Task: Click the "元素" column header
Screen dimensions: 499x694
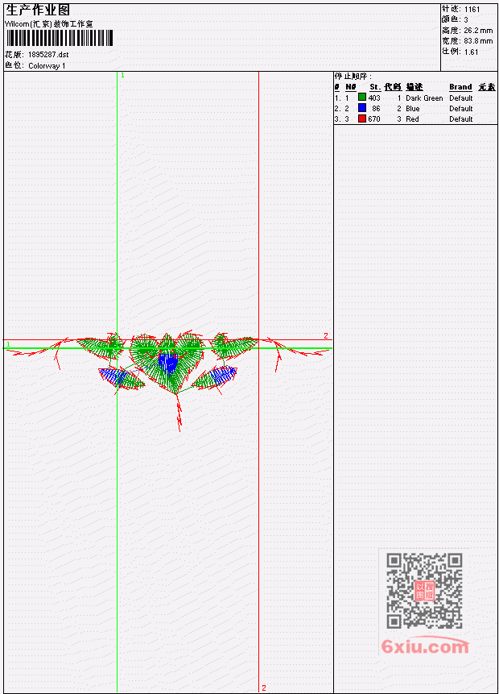Action: click(487, 87)
